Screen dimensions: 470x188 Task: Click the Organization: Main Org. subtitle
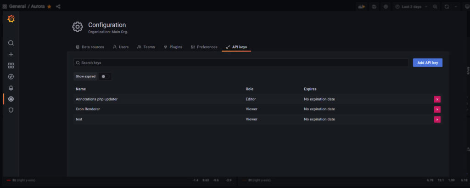(108, 32)
